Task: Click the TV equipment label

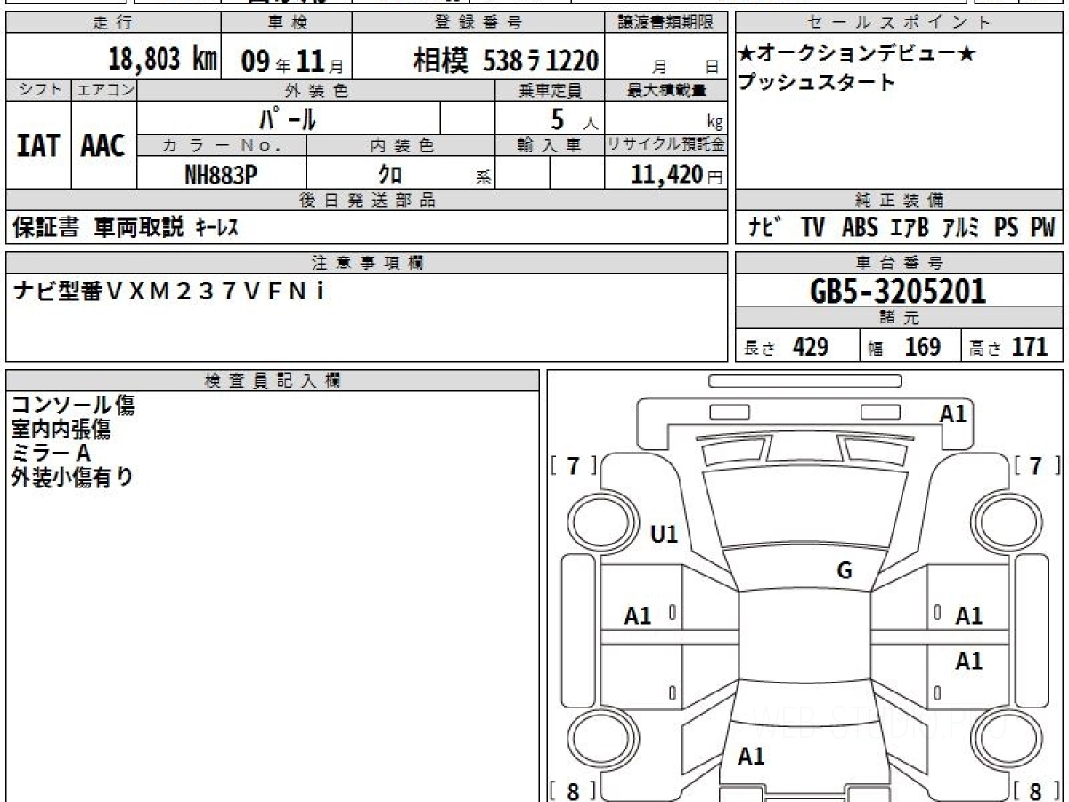Action: 812,228
